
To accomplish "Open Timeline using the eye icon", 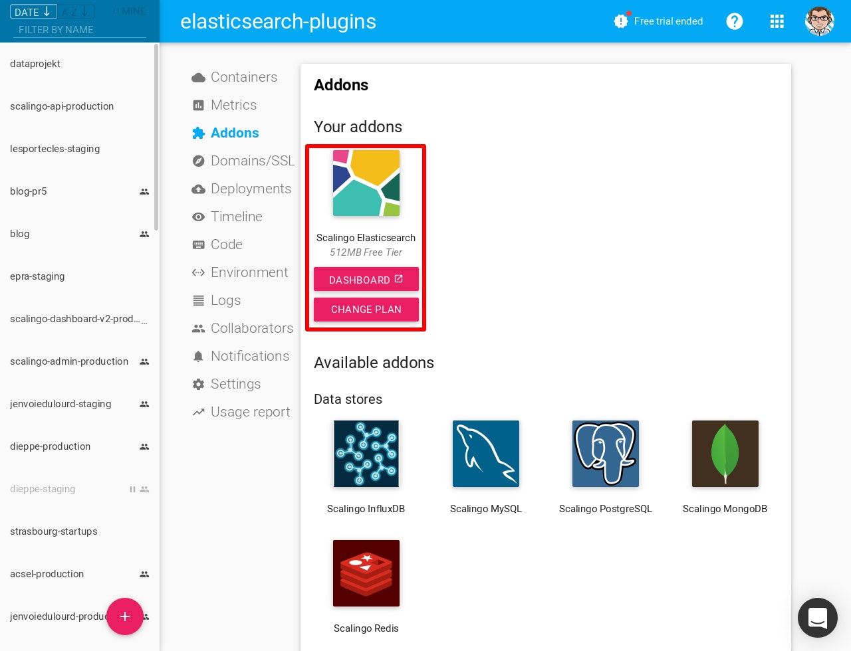I will tap(198, 217).
